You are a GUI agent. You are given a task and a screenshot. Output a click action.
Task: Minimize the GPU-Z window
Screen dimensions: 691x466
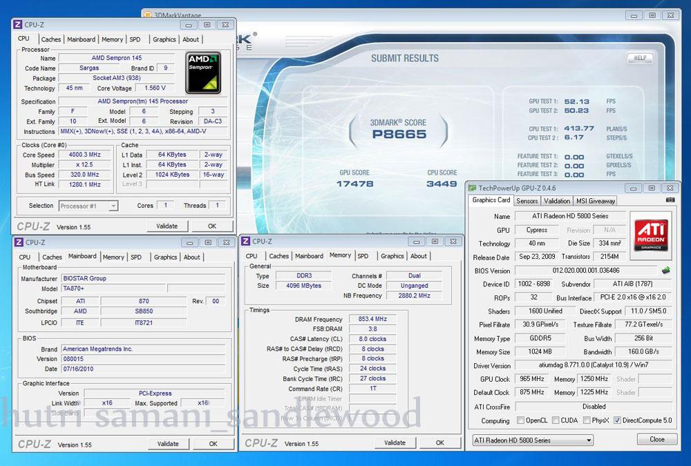[633, 188]
